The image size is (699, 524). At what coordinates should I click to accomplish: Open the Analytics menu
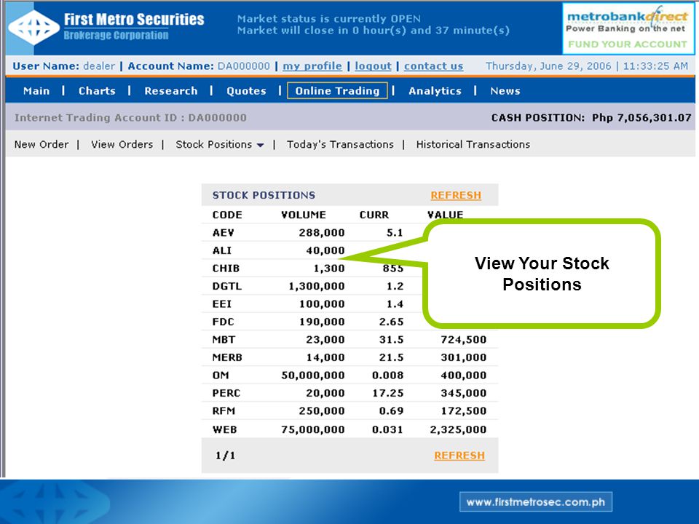435,91
